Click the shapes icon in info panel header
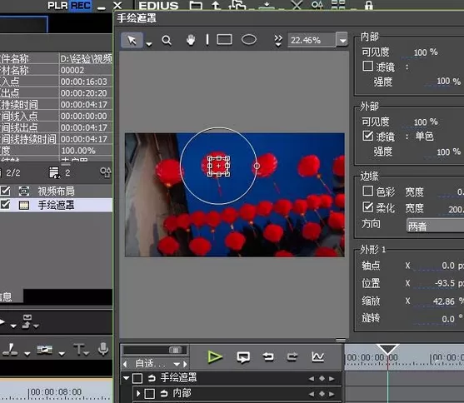Image resolution: width=464 pixels, height=403 pixels. click(x=106, y=172)
